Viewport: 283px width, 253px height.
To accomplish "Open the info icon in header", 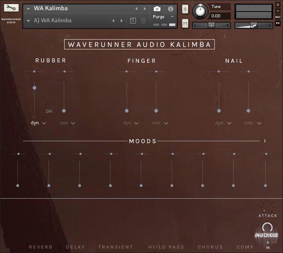I will coord(170,9).
